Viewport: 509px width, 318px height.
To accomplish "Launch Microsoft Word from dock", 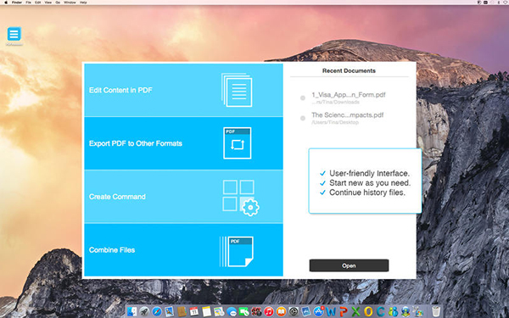I will [x=331, y=311].
